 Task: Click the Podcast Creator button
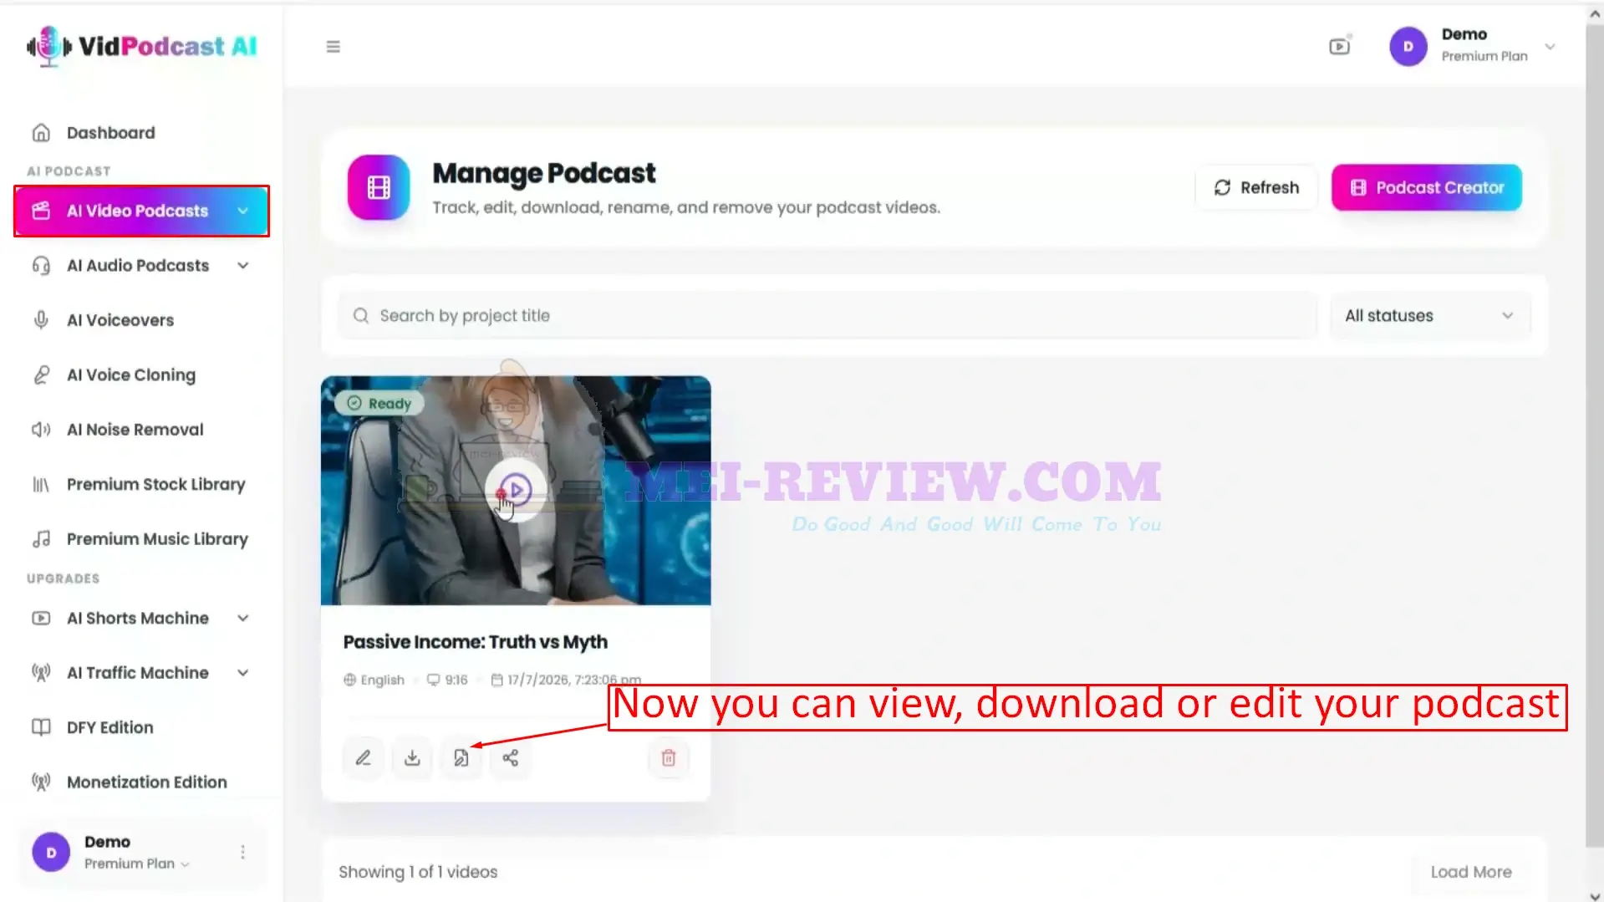1426,187
